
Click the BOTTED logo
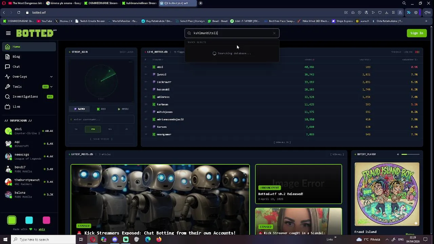coord(36,33)
